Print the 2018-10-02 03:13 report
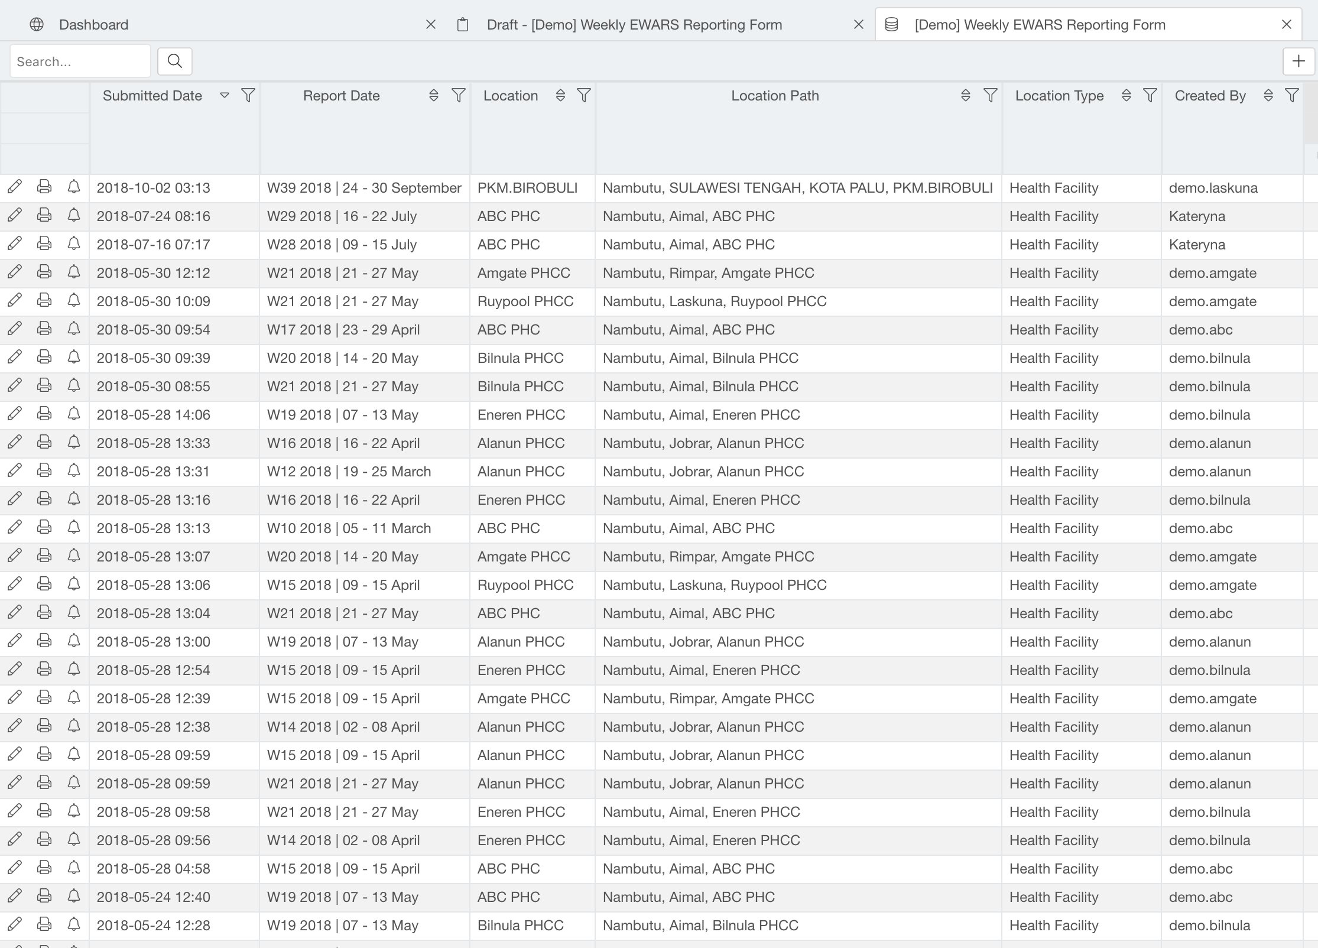The height and width of the screenshot is (948, 1318). pyautogui.click(x=44, y=187)
